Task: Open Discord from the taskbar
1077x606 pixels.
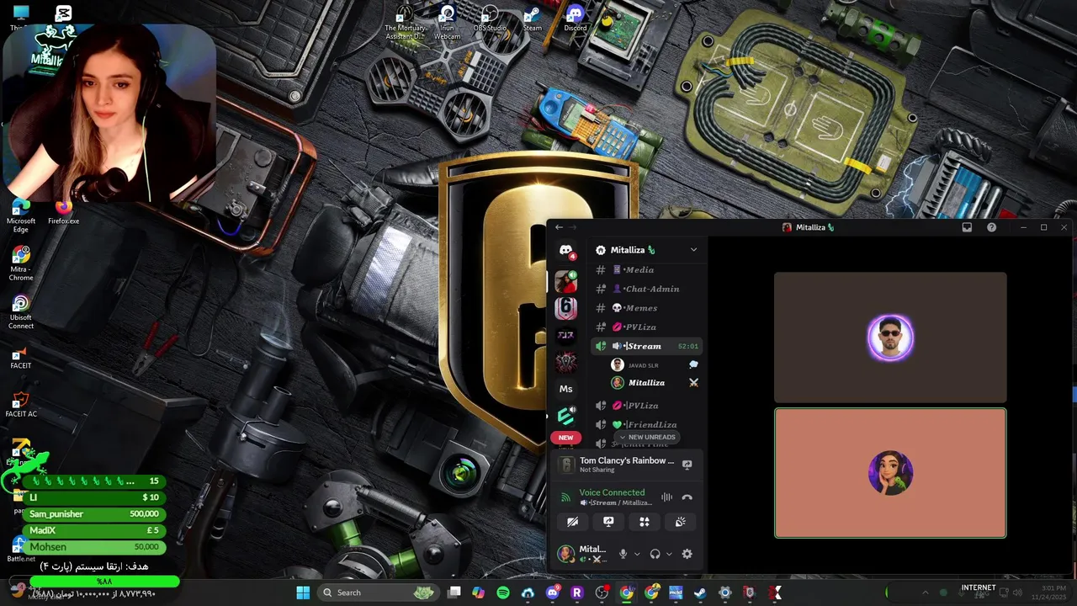Action: coord(552,593)
